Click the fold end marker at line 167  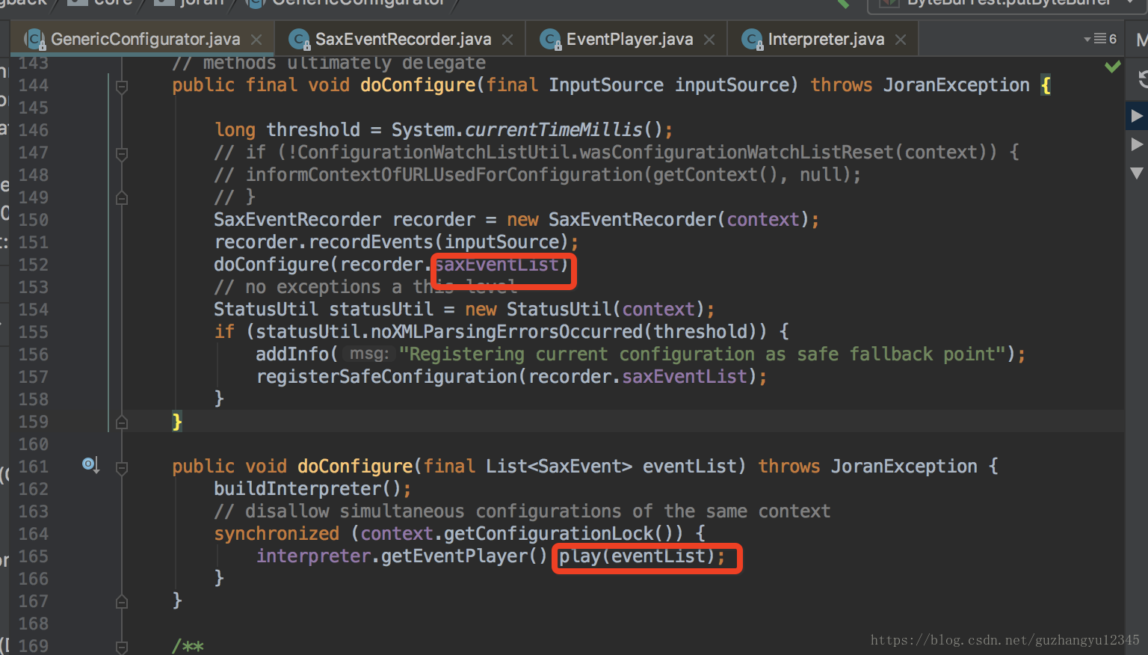tap(122, 602)
